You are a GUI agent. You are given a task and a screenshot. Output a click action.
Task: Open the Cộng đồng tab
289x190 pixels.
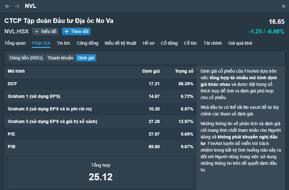click(x=87, y=43)
